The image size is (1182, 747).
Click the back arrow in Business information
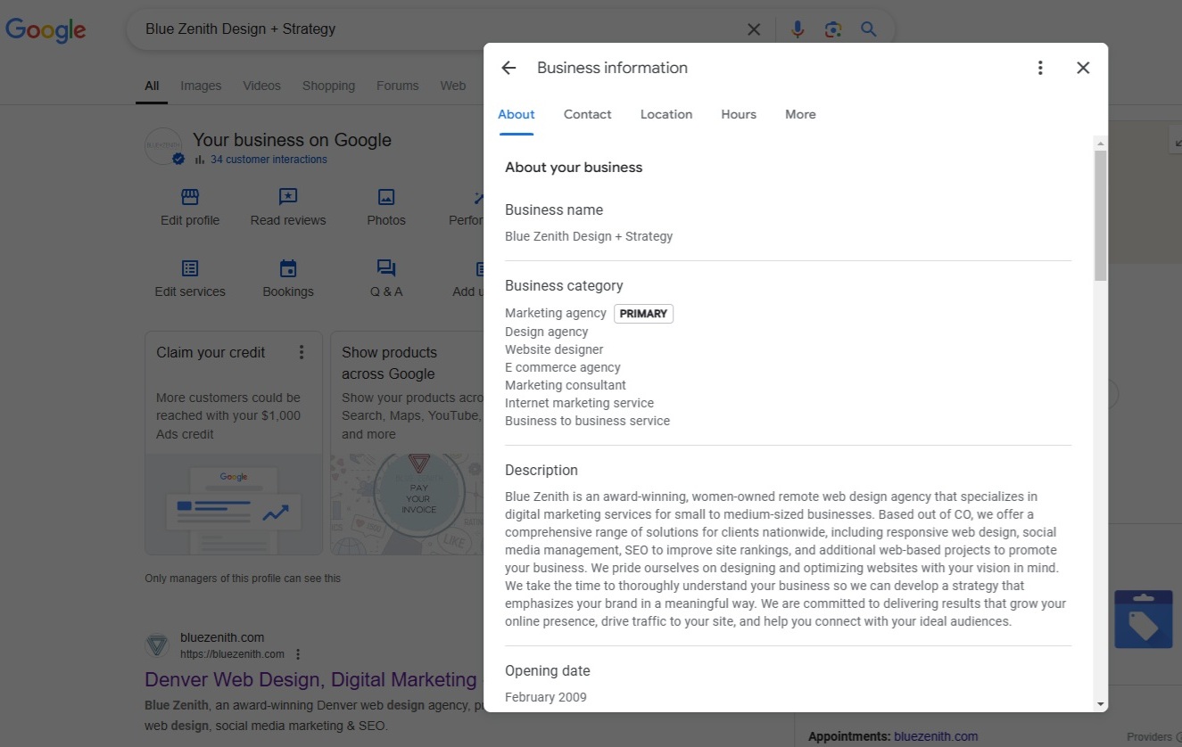coord(508,68)
